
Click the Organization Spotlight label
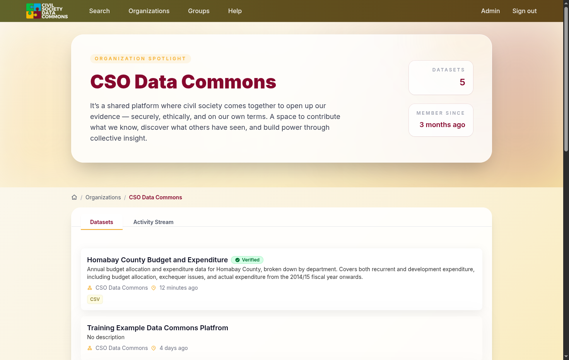coord(140,59)
